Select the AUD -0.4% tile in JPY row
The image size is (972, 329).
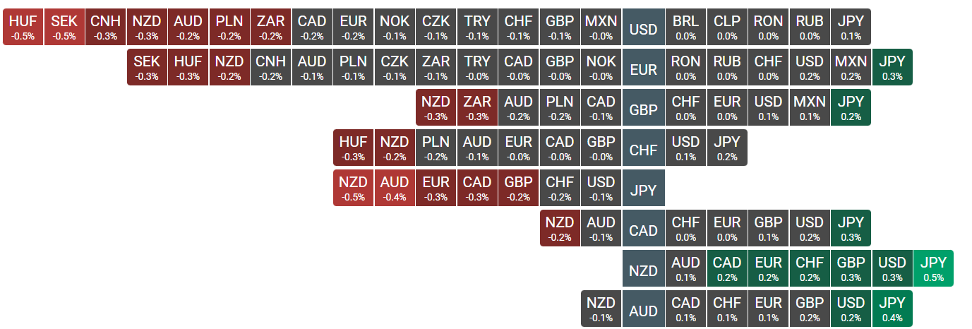pyautogui.click(x=395, y=188)
